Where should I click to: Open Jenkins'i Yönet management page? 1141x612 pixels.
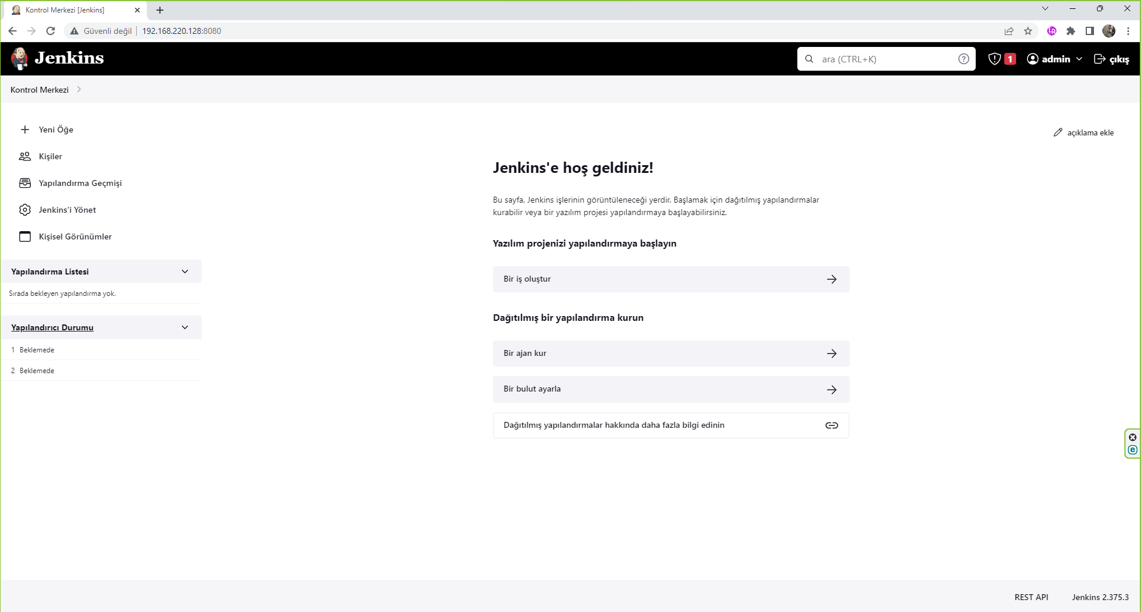tap(67, 210)
